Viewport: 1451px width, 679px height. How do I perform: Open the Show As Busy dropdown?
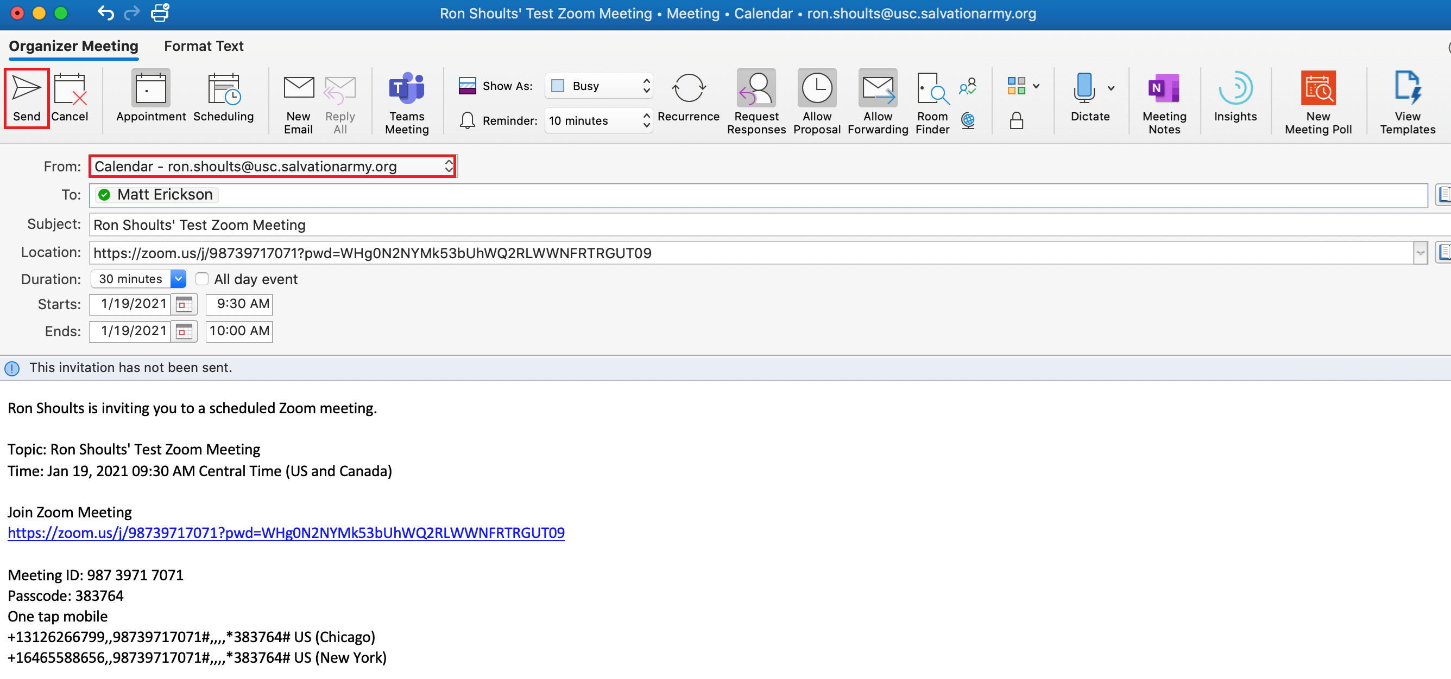(598, 86)
